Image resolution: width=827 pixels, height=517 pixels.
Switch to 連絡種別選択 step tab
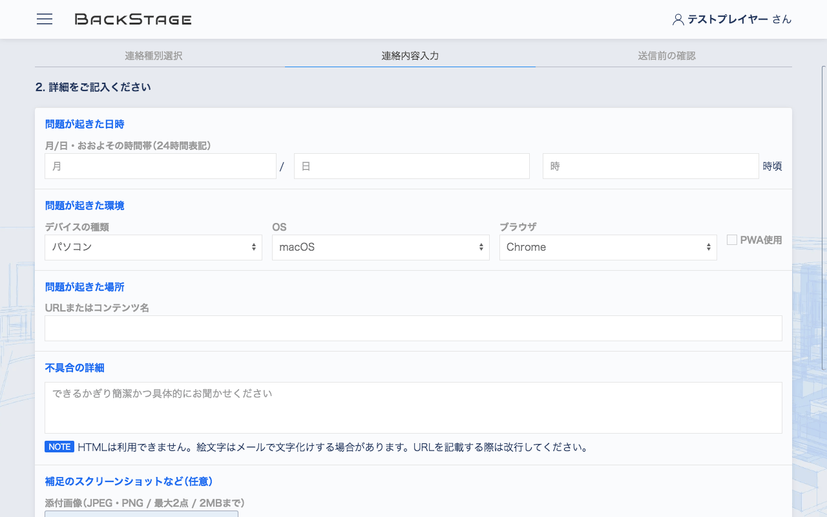pos(154,56)
